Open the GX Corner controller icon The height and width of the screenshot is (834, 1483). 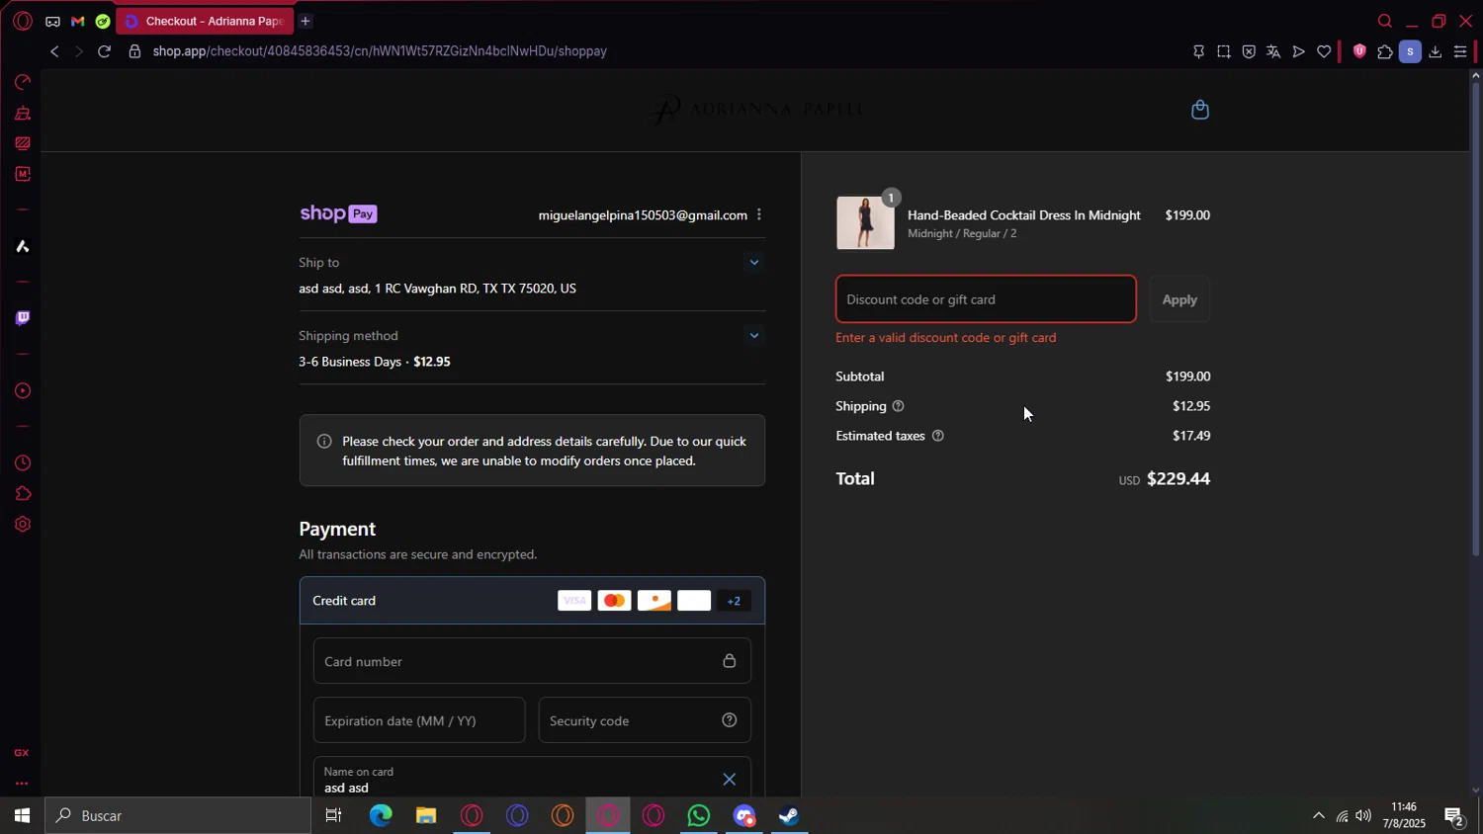point(52,21)
